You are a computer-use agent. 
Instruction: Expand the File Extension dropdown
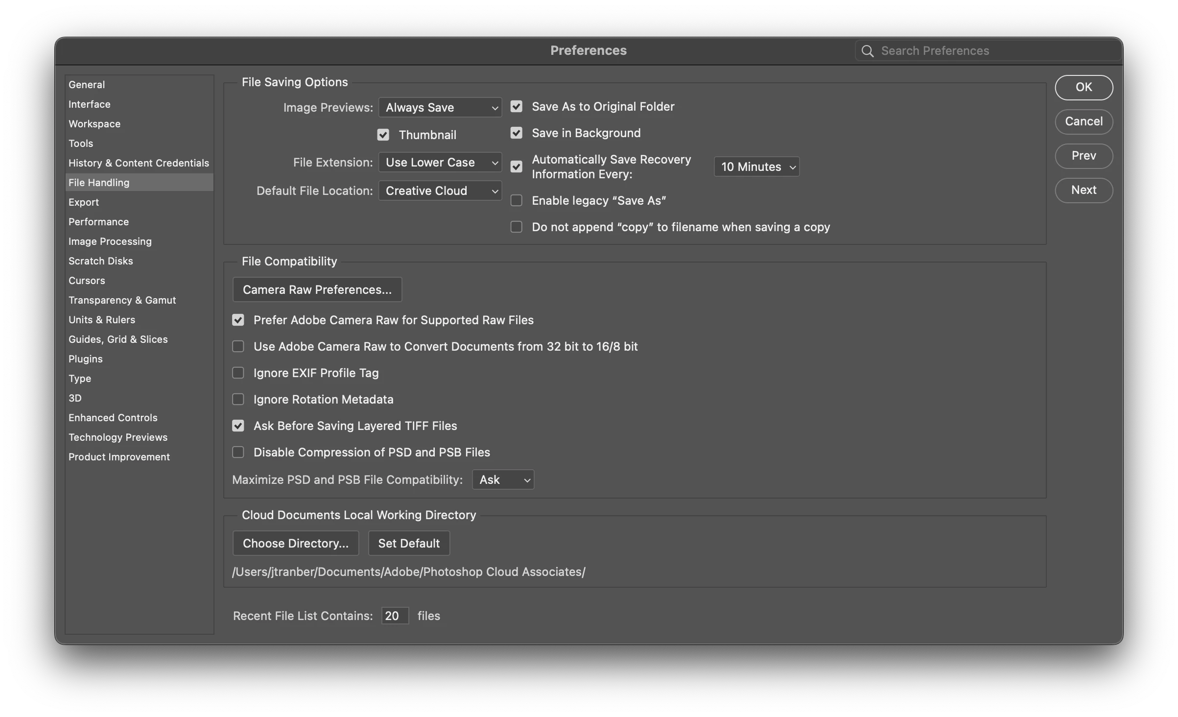[440, 163]
